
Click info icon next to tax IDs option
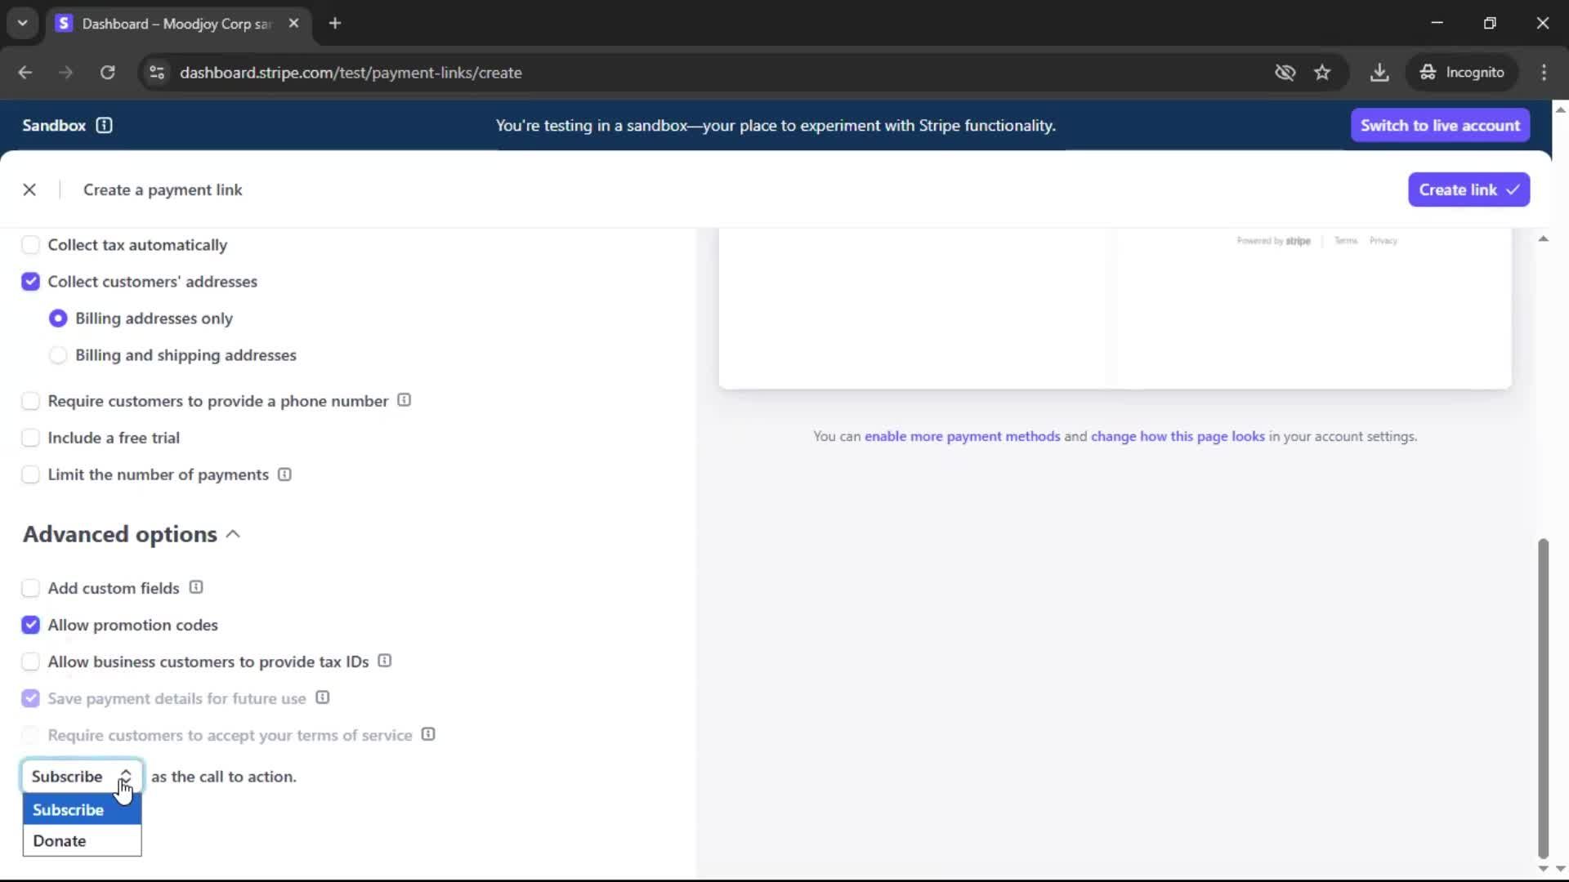[x=385, y=661]
